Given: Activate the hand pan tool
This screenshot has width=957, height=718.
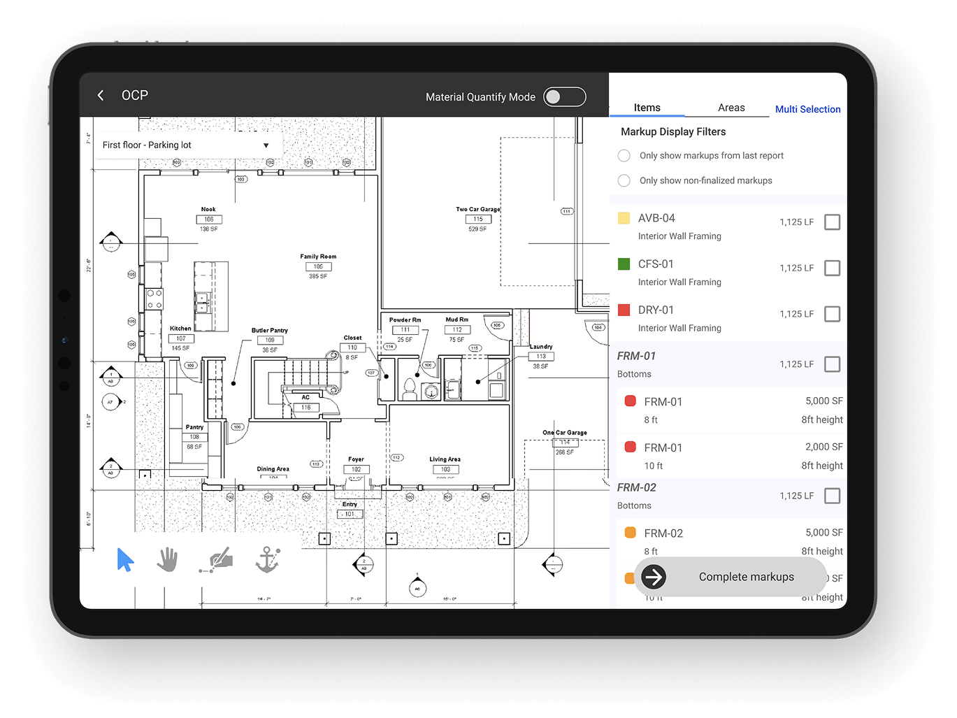Looking at the screenshot, I should point(167,560).
